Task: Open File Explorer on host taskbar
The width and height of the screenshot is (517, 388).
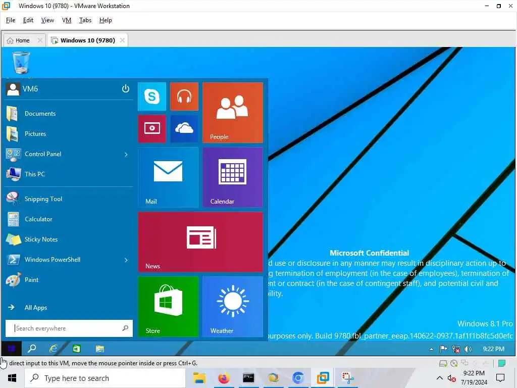Action: [199, 378]
